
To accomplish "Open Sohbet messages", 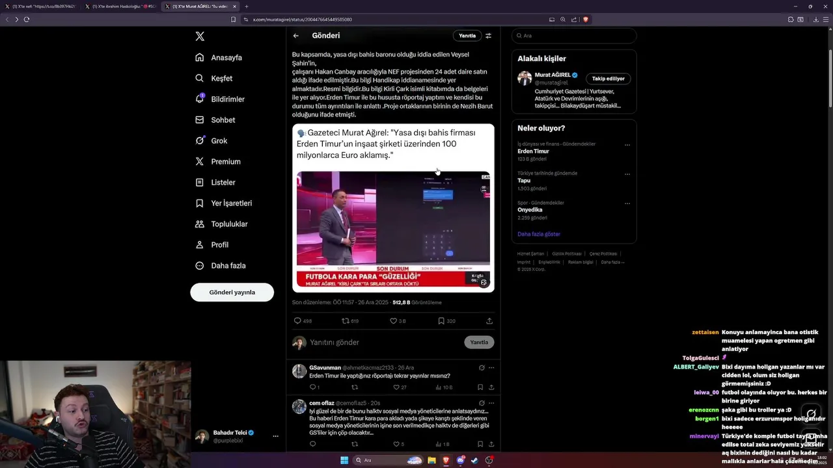I will pos(215,120).
